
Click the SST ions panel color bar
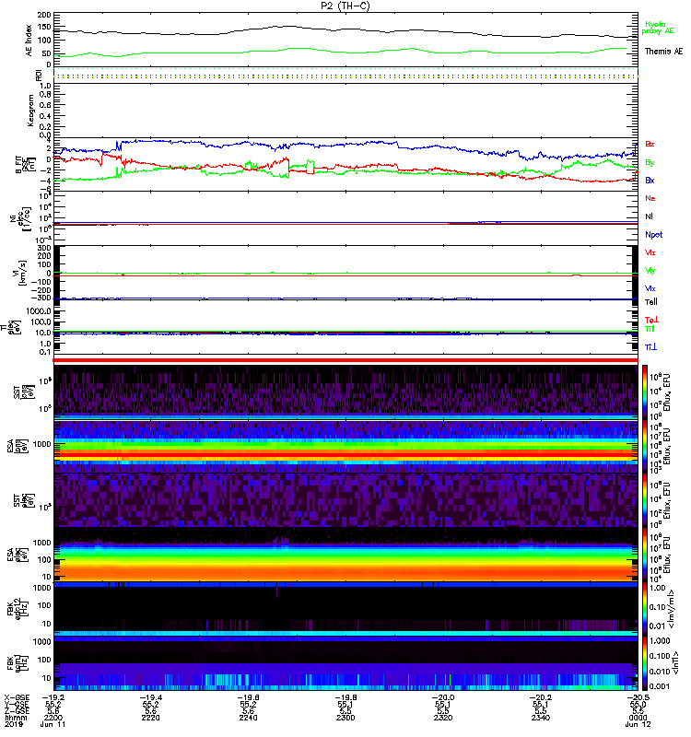pyautogui.click(x=645, y=392)
